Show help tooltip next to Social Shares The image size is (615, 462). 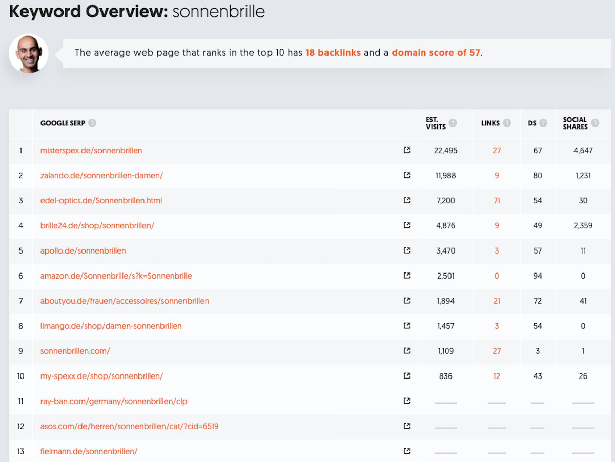[x=595, y=123]
